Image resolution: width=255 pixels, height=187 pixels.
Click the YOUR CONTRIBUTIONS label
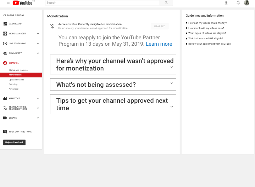[x=20, y=132]
